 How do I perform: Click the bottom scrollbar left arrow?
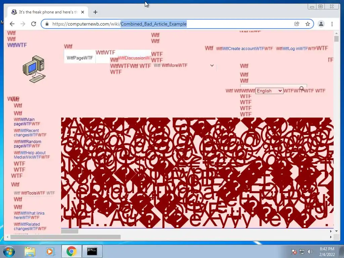[7, 237]
